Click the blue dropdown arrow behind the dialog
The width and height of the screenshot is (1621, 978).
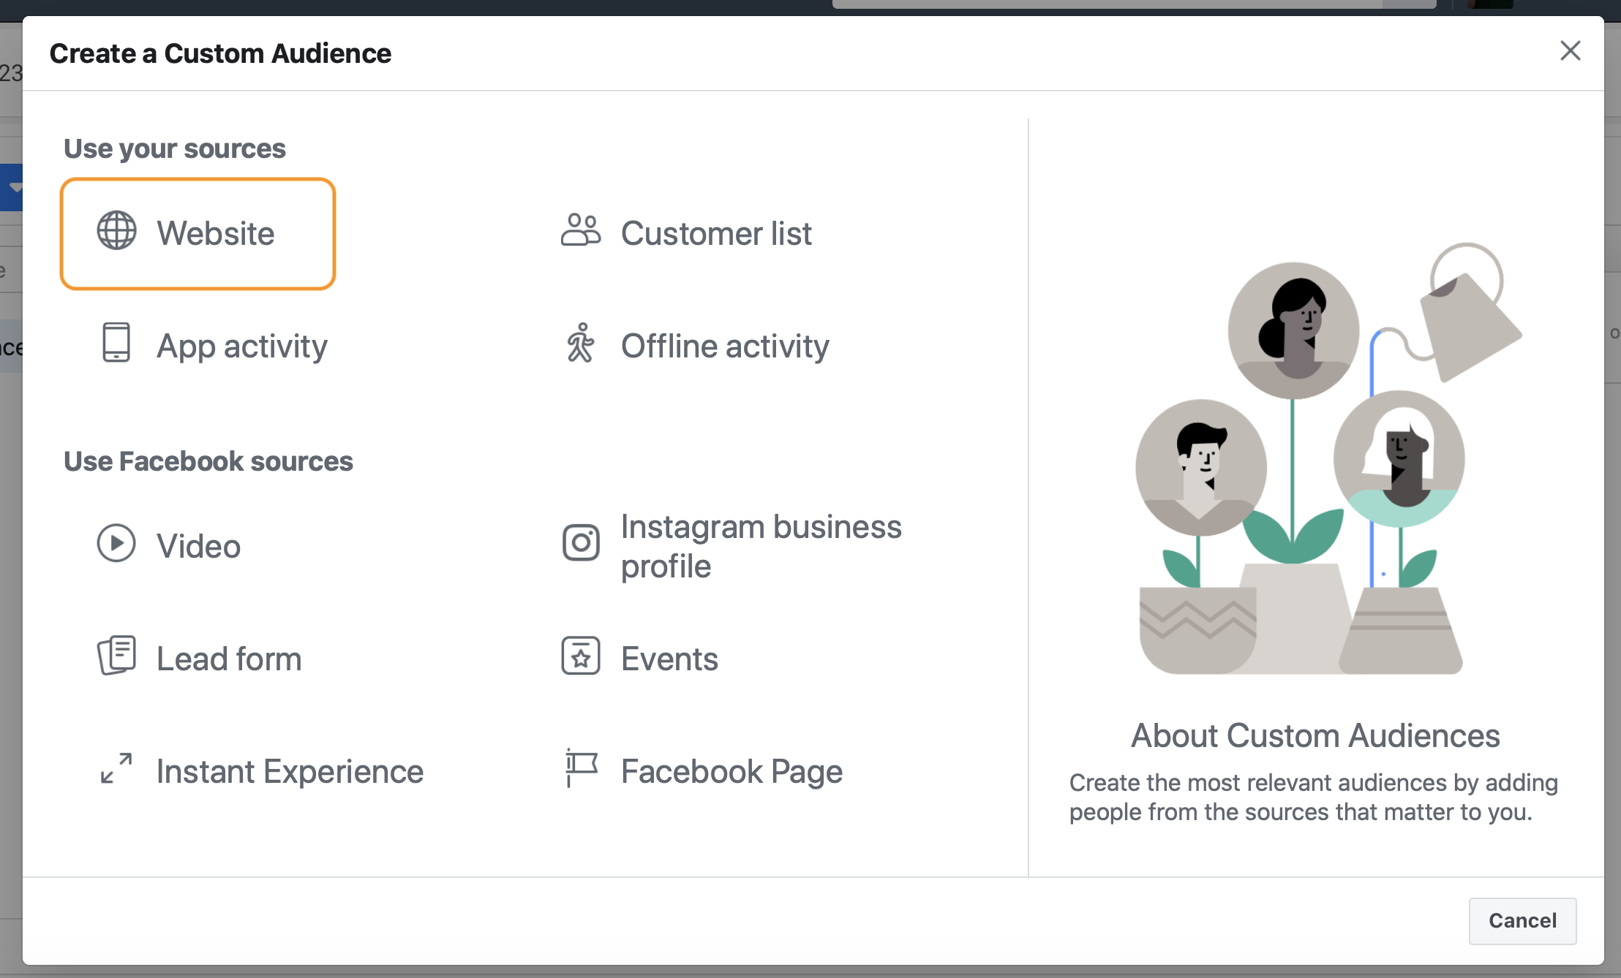13,187
